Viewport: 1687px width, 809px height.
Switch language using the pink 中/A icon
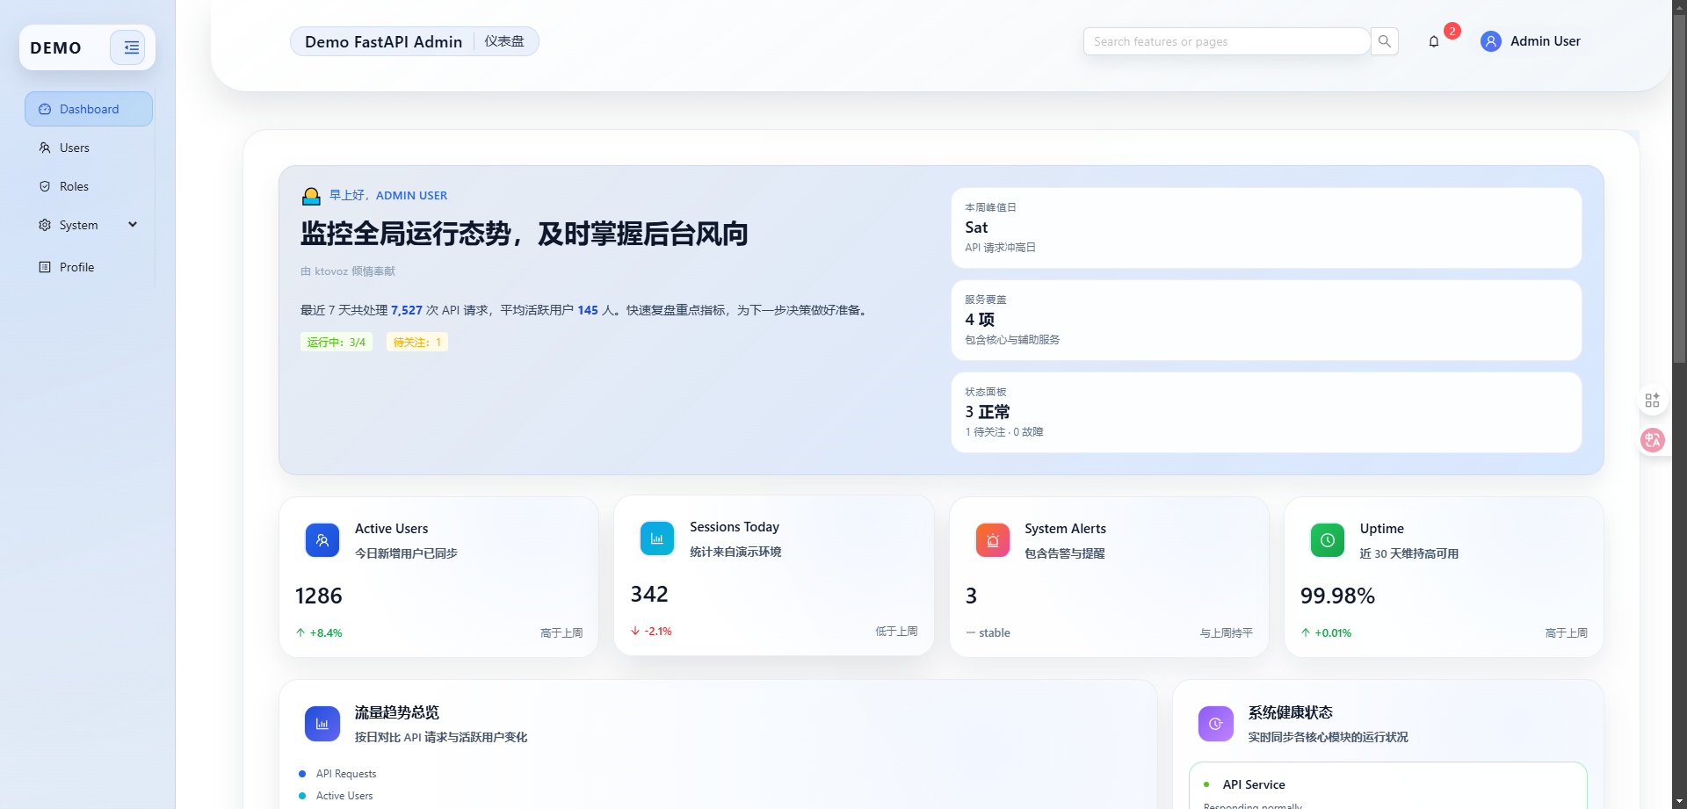tap(1652, 440)
